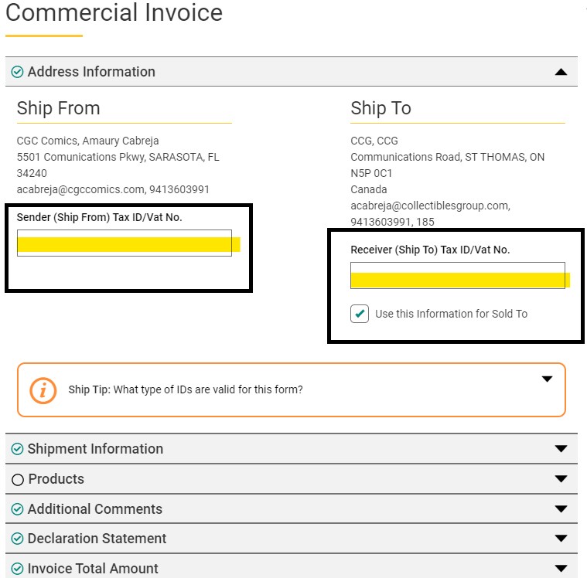Screen dimensions: 587x578
Task: Click the orange Ship Tip info icon
Action: 43,390
